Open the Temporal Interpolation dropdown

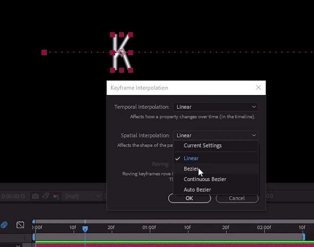pyautogui.click(x=215, y=107)
